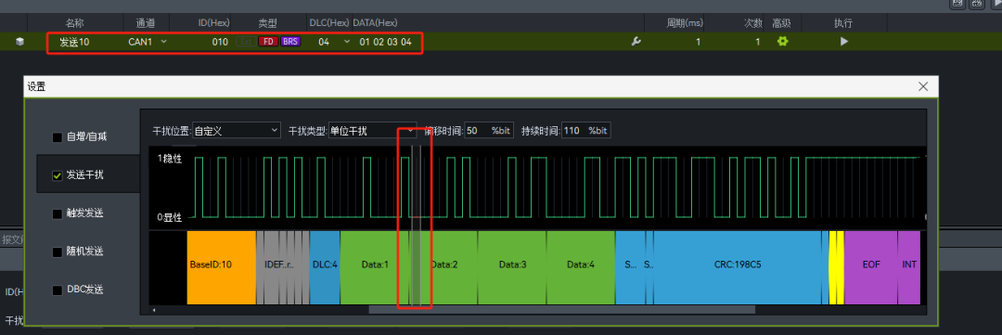The height and width of the screenshot is (335, 1002).
Task: Enable the 触发发送 checkbox
Action: pyautogui.click(x=58, y=213)
